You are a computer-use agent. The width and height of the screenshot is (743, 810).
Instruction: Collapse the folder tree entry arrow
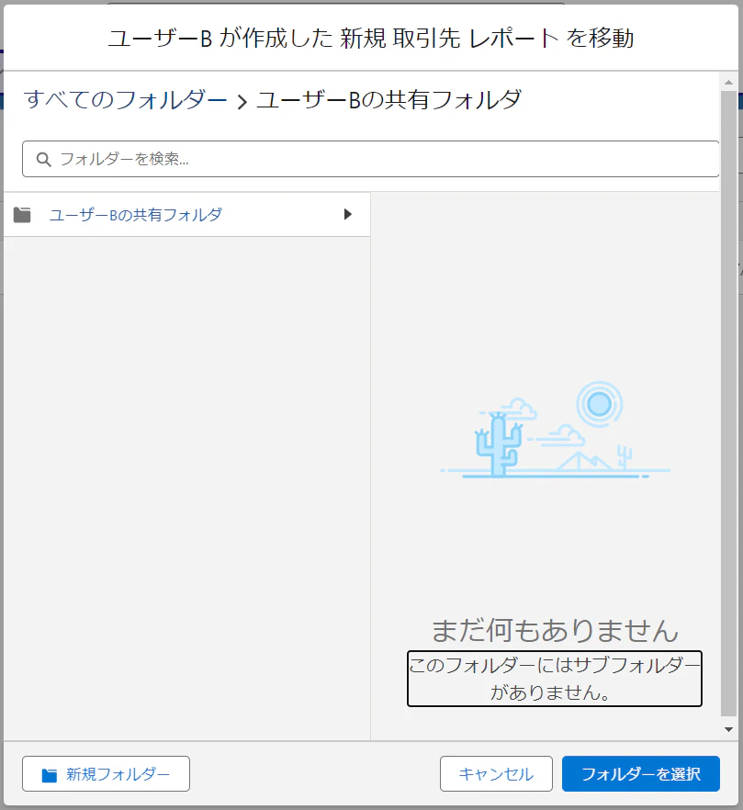tap(347, 214)
